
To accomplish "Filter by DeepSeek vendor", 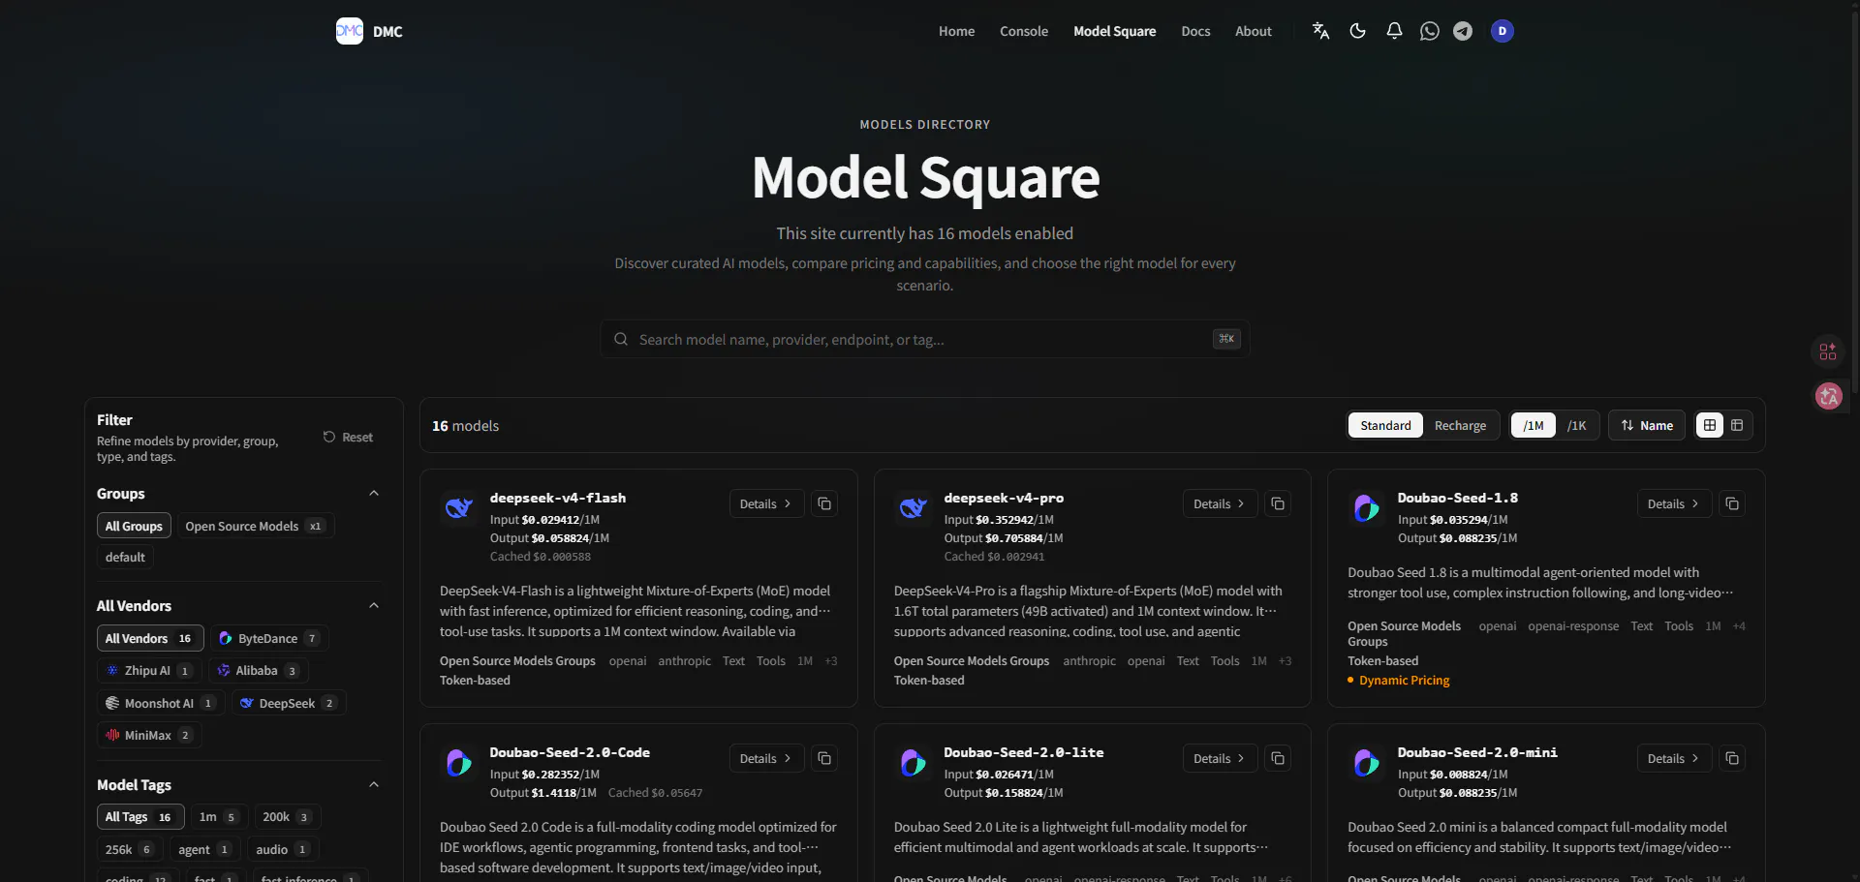I will coord(289,703).
